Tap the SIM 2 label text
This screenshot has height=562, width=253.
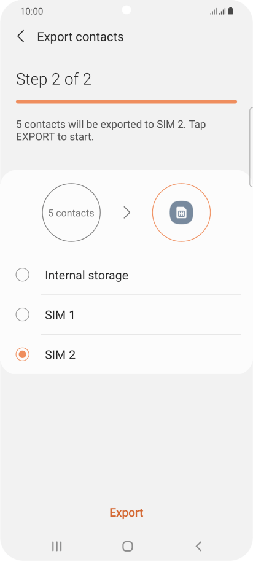point(60,355)
